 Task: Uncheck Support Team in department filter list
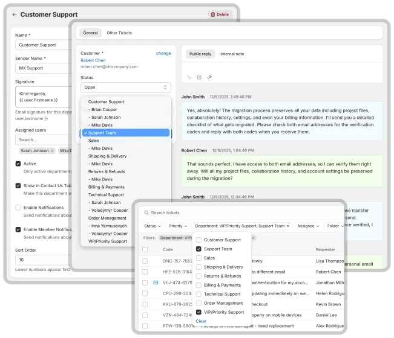tap(199, 249)
